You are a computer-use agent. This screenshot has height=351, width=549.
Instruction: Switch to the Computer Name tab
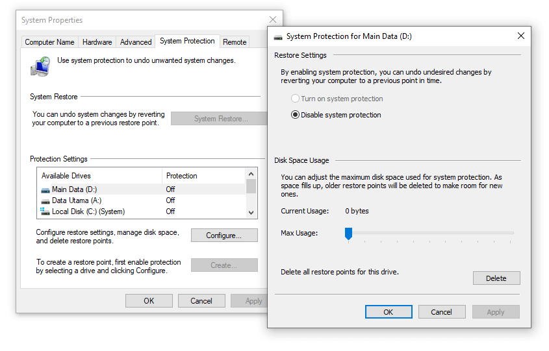(49, 42)
